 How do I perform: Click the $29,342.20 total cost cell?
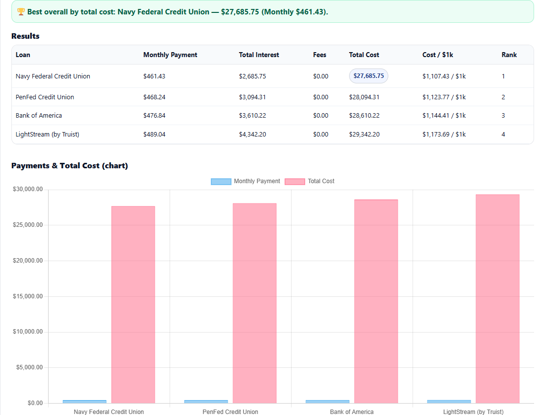[364, 134]
